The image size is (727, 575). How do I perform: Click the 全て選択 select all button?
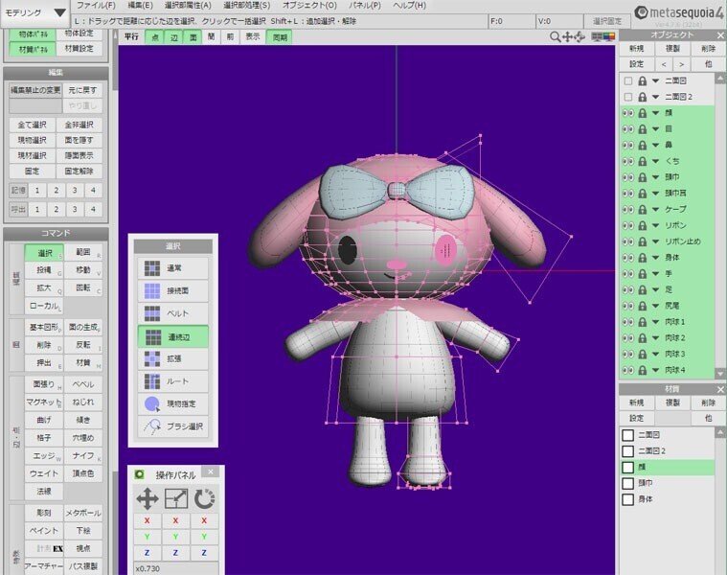point(32,125)
